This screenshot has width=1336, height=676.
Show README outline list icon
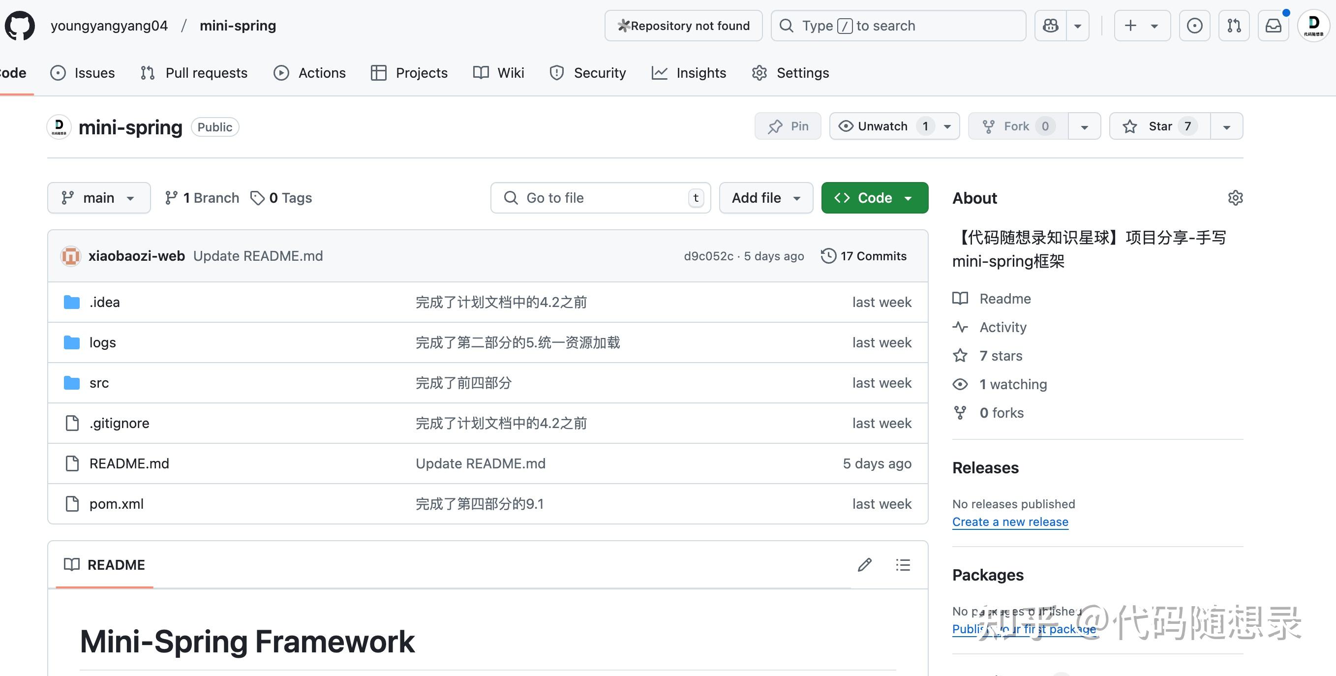(903, 564)
